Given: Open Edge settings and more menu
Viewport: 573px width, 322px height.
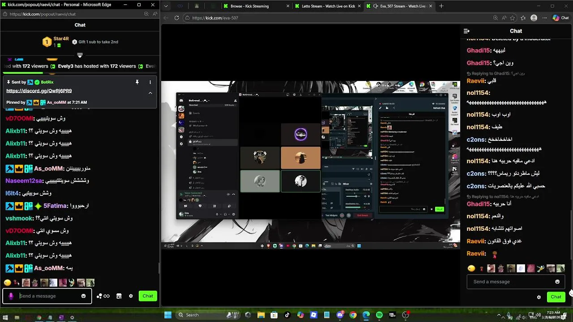Looking at the screenshot, I should (x=544, y=18).
